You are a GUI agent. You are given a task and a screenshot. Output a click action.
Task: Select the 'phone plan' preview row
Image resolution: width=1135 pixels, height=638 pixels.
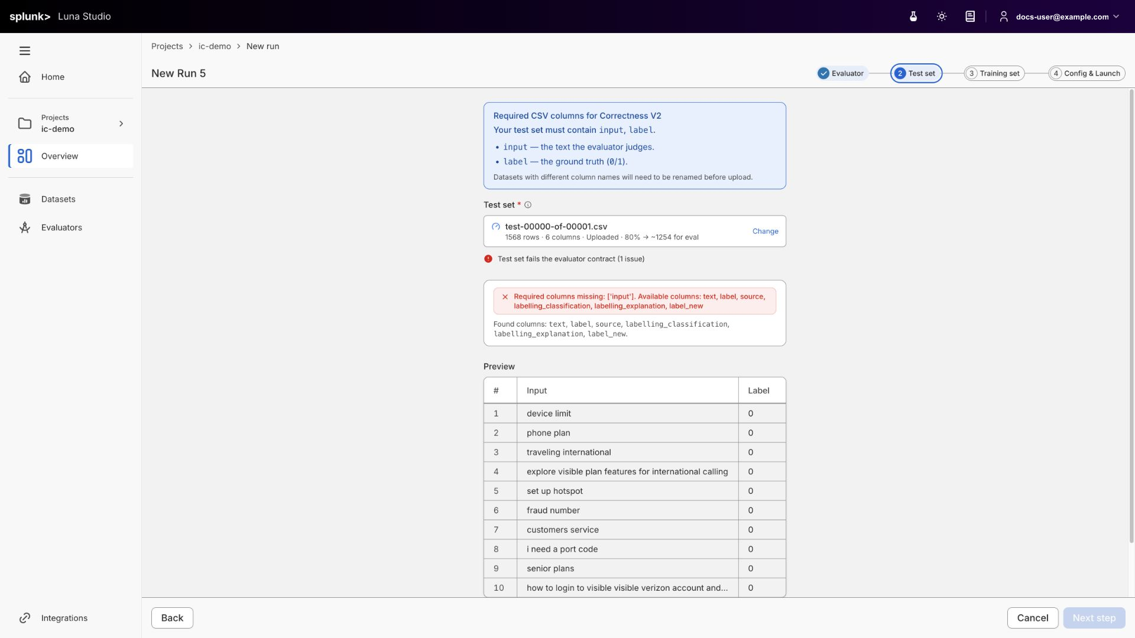(x=634, y=433)
